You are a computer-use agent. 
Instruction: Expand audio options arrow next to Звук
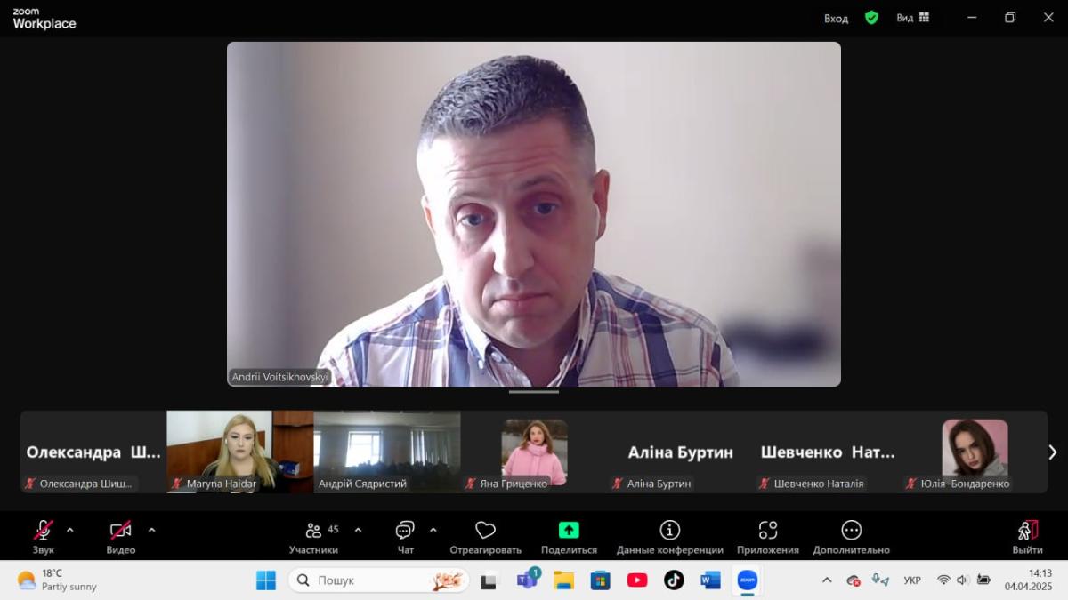tap(70, 531)
